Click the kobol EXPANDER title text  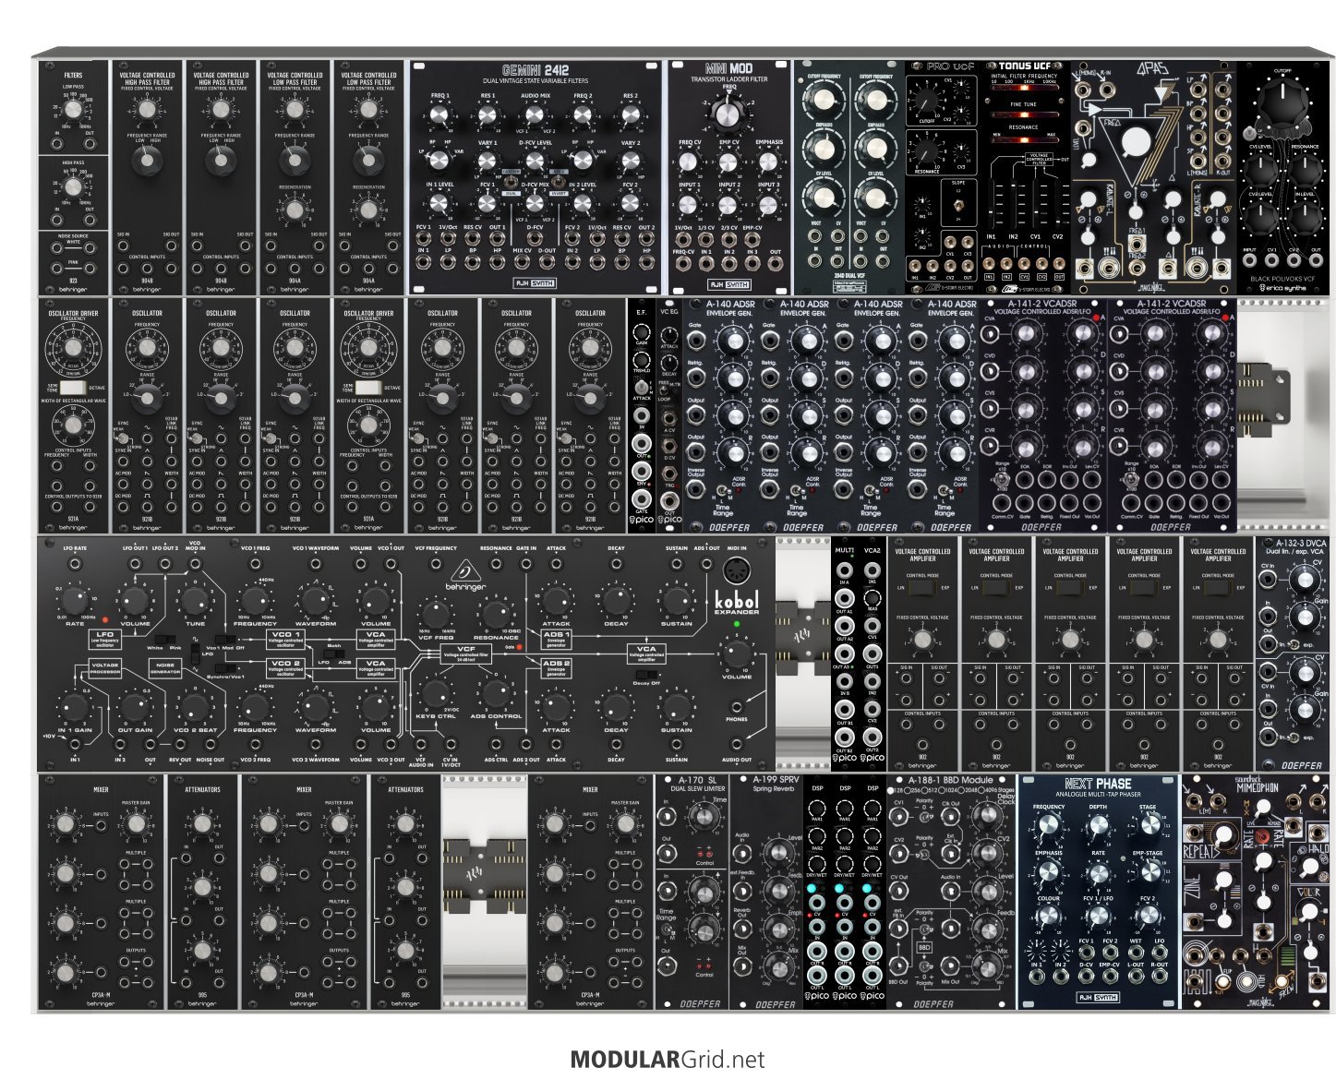(737, 602)
